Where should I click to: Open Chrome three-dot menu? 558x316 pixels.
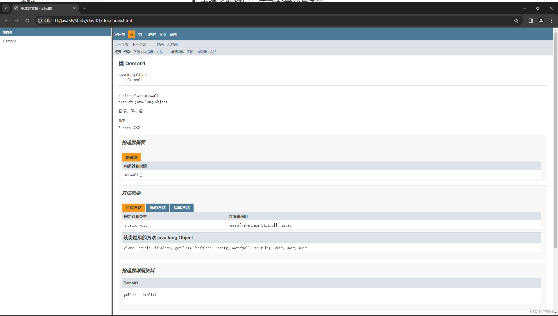(552, 21)
